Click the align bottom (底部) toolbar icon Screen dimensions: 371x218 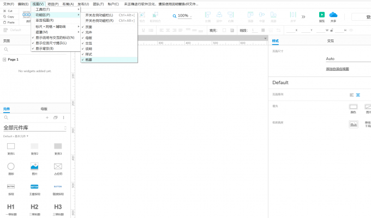(273, 15)
